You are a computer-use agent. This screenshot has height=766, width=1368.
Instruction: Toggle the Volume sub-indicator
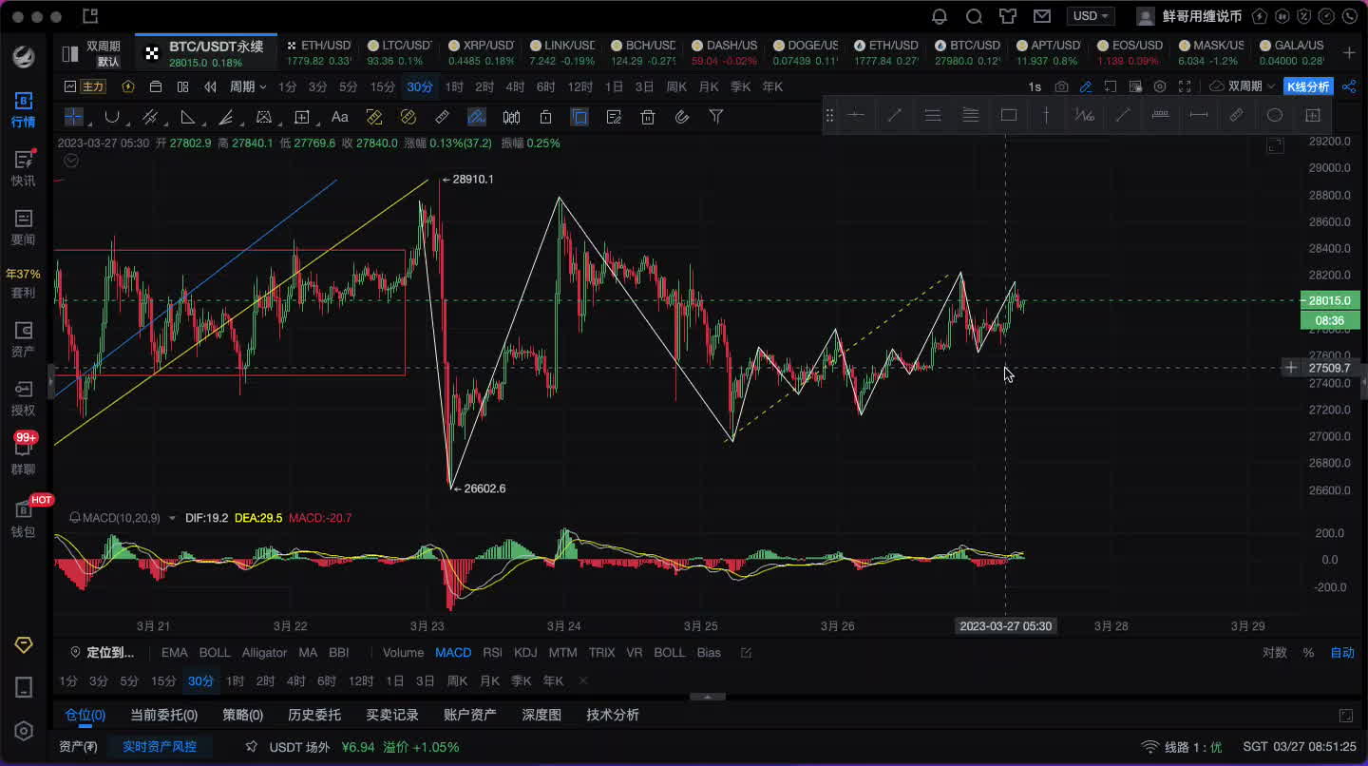point(403,653)
